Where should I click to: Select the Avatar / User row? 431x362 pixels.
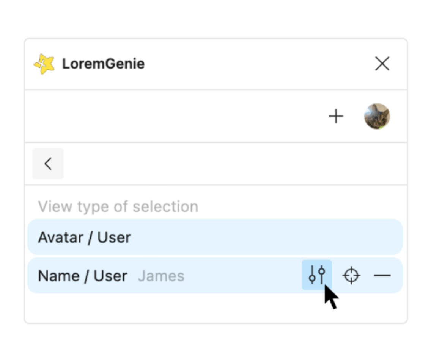pyautogui.click(x=215, y=237)
